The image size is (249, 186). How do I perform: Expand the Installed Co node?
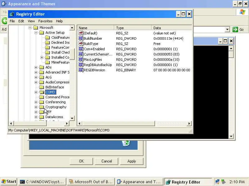tap(42, 57)
